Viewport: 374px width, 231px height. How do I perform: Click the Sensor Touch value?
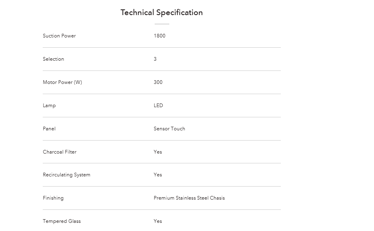point(169,128)
